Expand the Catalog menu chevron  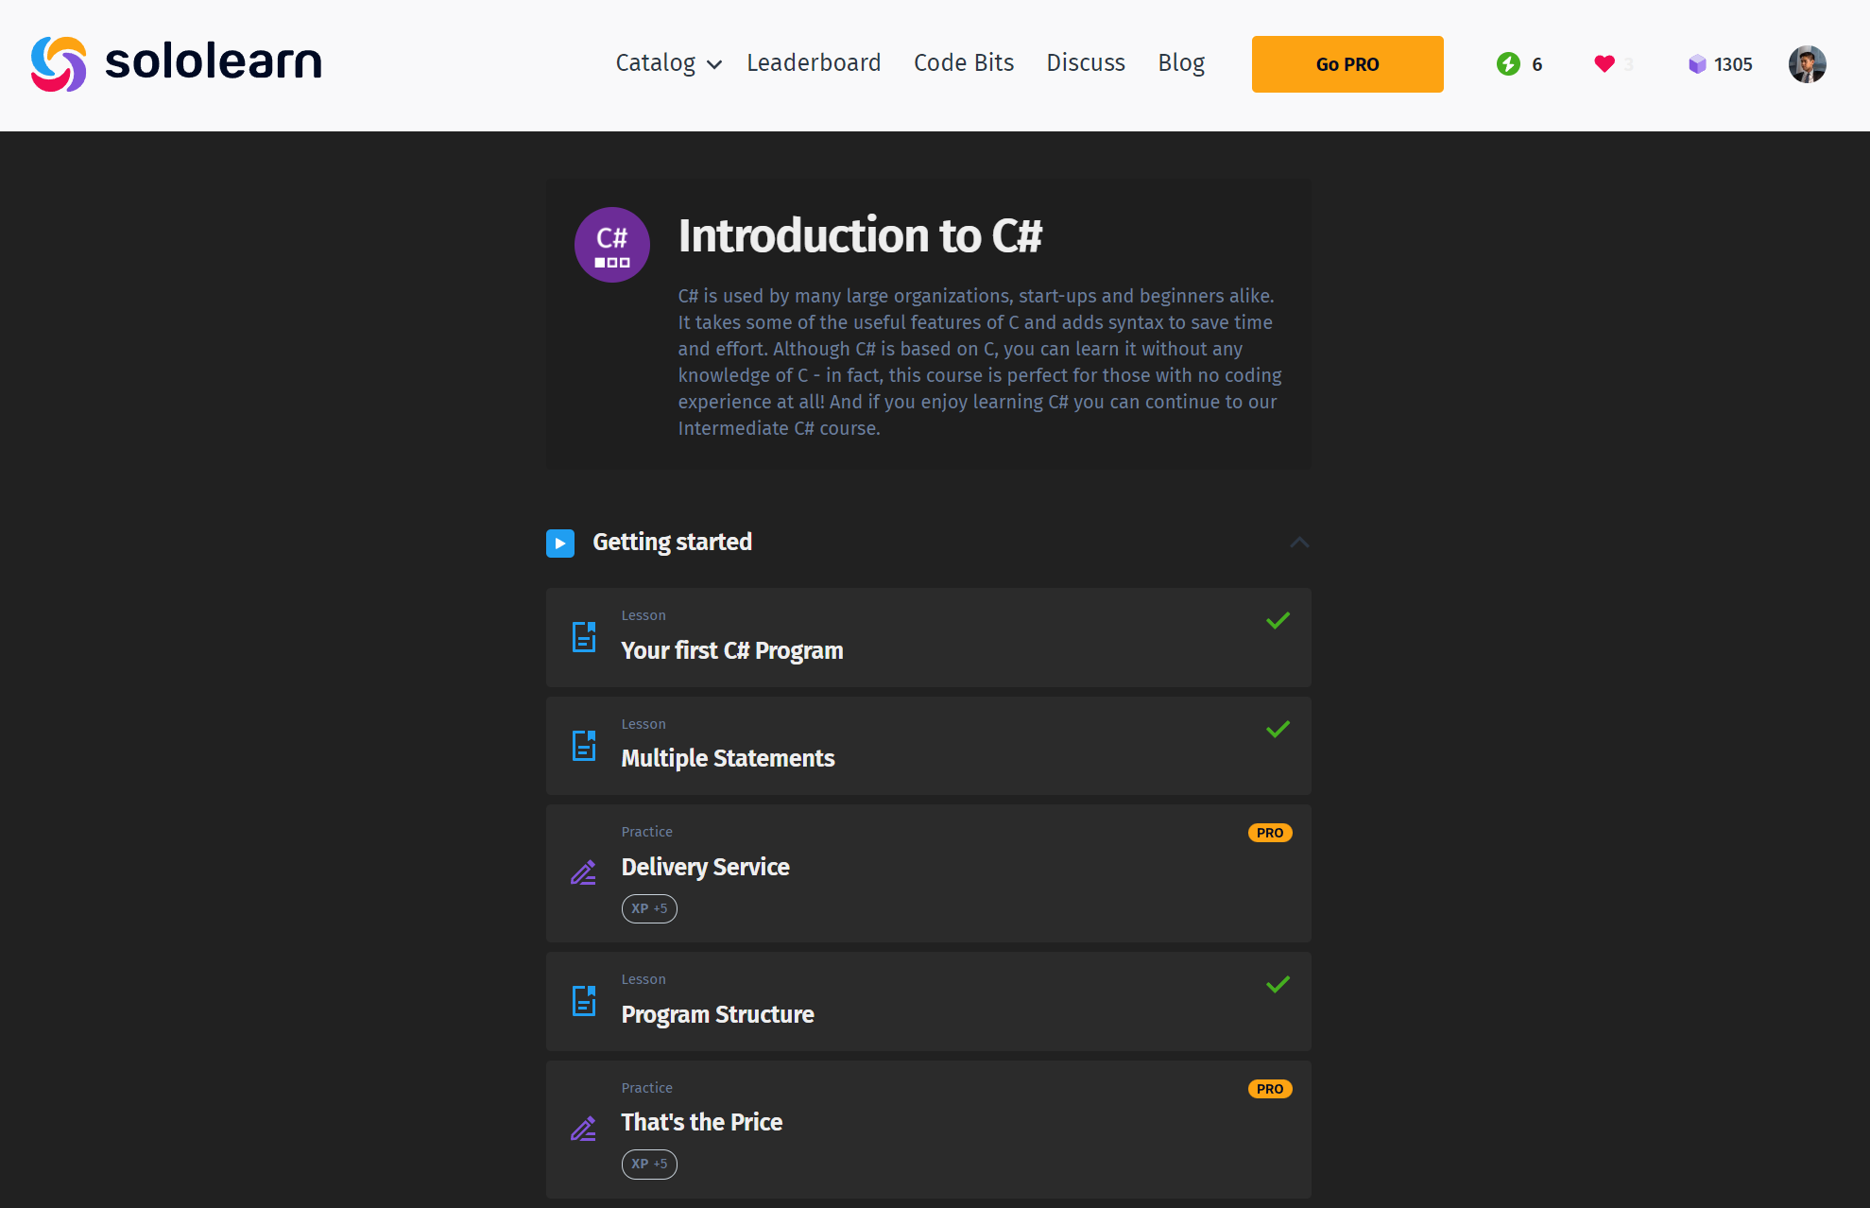pos(713,65)
